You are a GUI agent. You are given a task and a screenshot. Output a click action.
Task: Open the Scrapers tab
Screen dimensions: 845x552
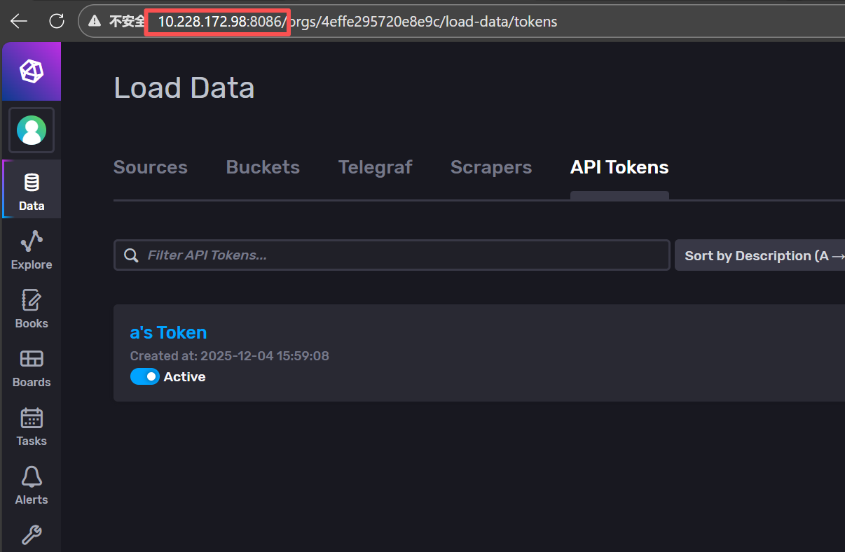tap(490, 168)
